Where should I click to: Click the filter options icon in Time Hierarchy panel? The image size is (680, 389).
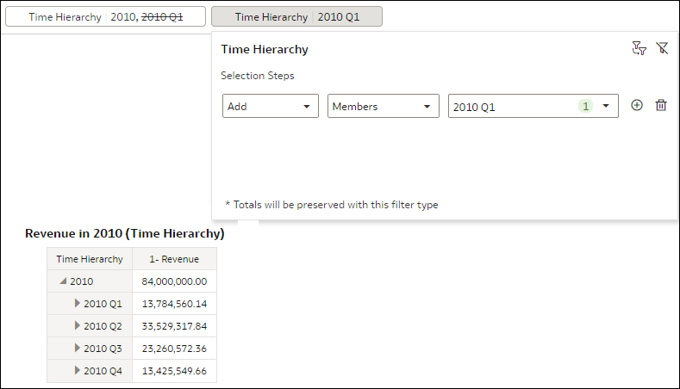[x=639, y=49]
